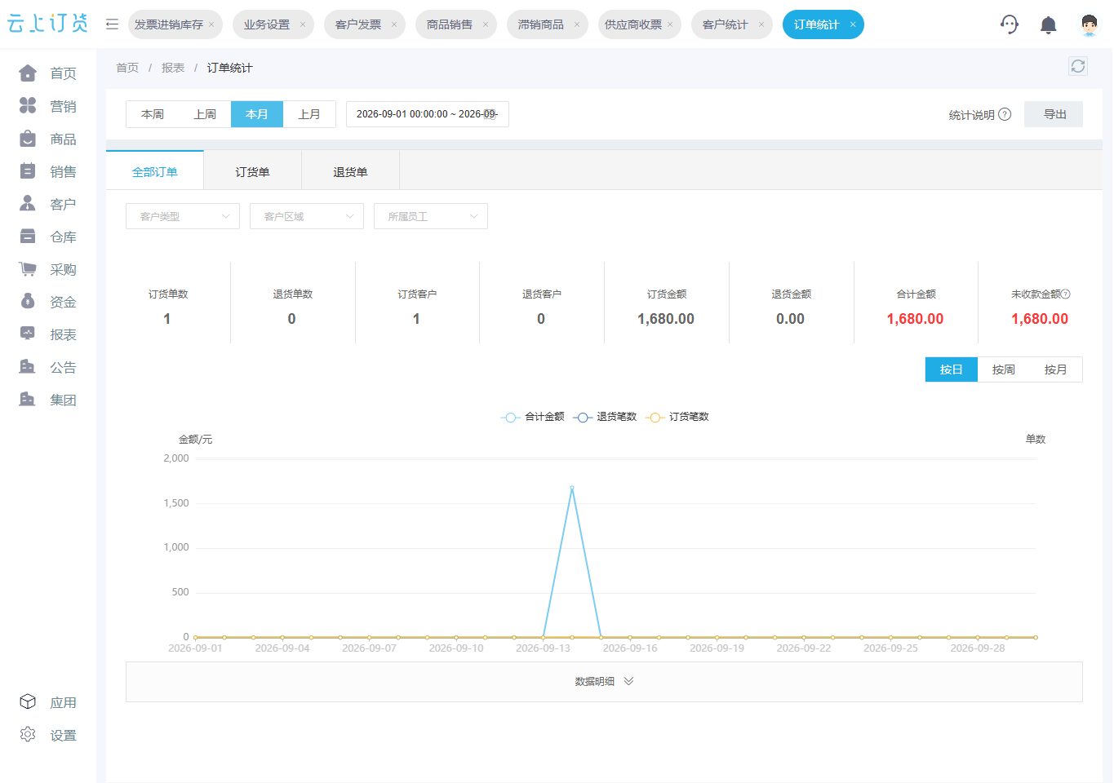Switch to the 订货单 tab
The width and height of the screenshot is (1114, 783).
[x=253, y=172]
